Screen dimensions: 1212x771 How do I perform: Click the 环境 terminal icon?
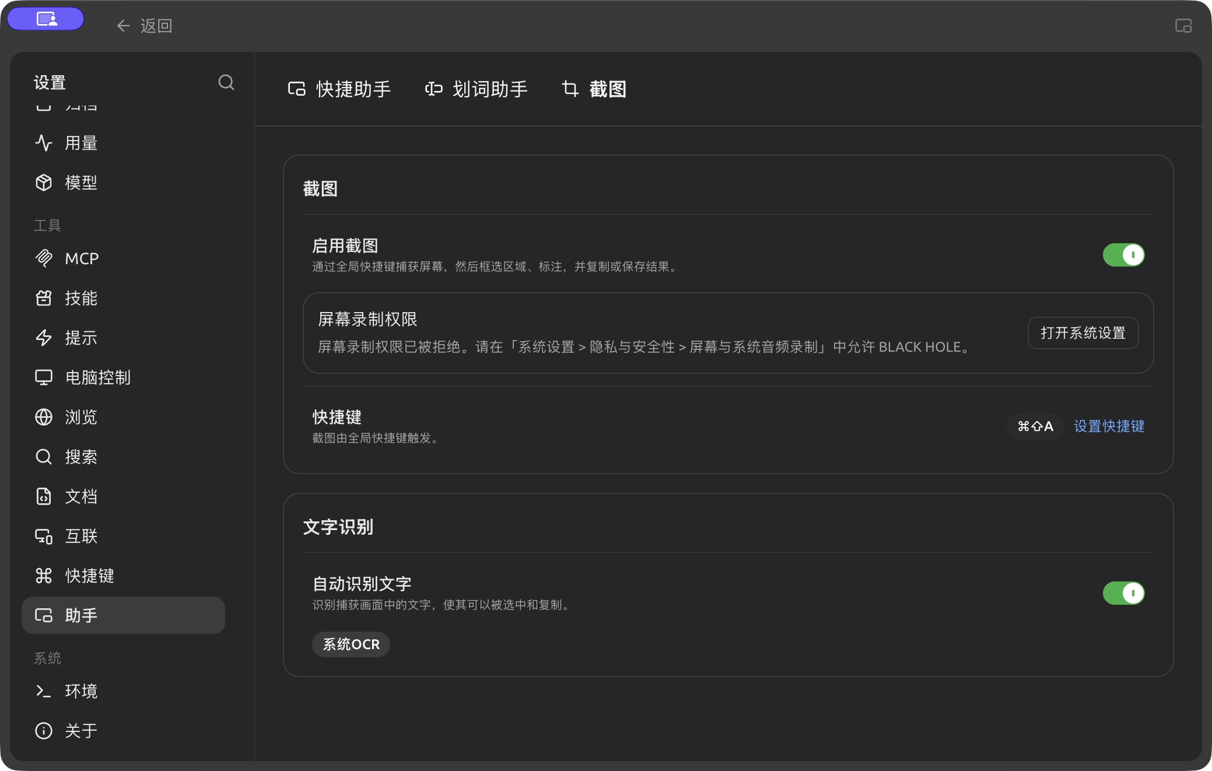[x=44, y=691]
